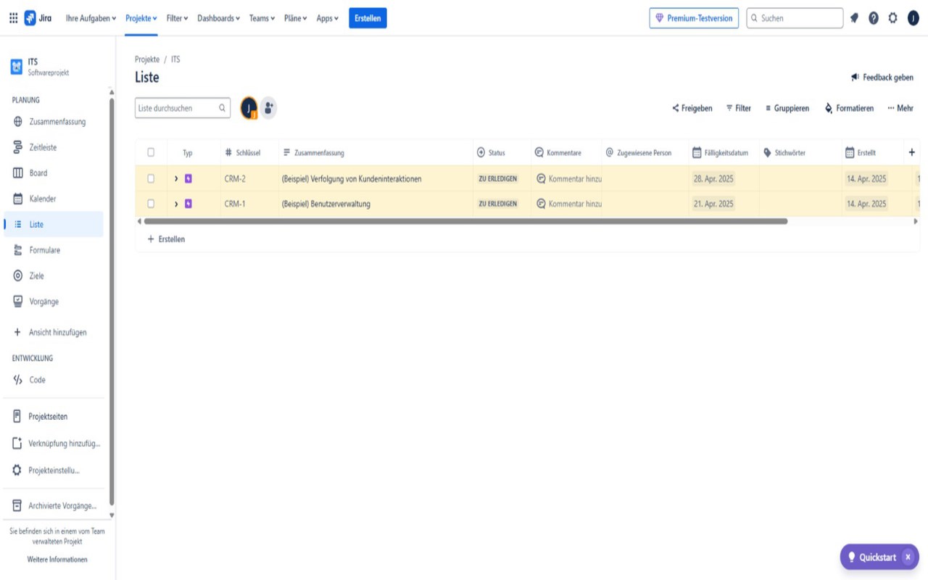Focus the top Suchen search box
Image resolution: width=928 pixels, height=580 pixels.
(x=795, y=18)
